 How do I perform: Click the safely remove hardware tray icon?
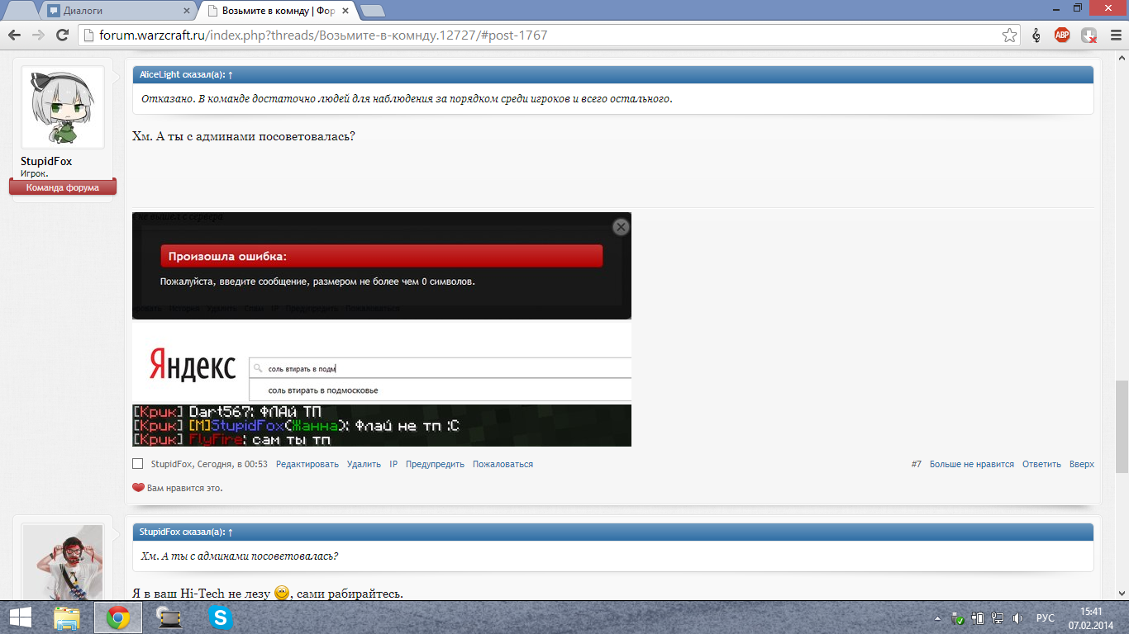pos(958,617)
